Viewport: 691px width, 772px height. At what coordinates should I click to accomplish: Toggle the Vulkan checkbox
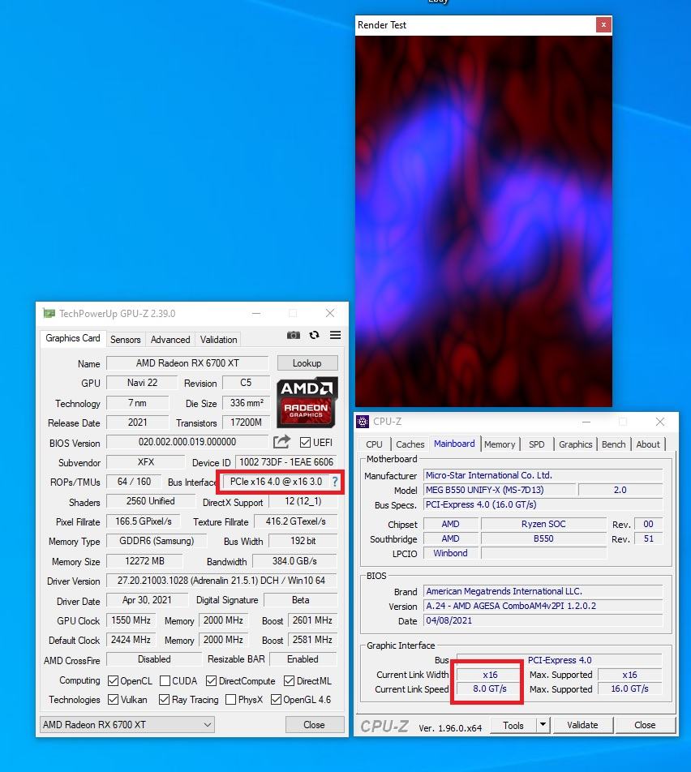113,700
